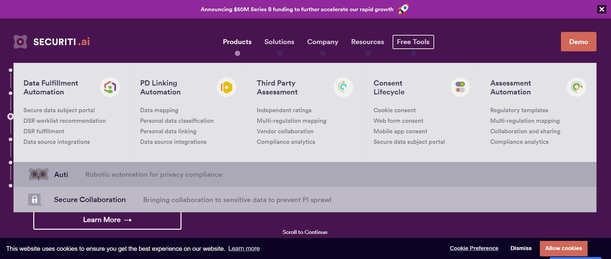Click the Demo button

[579, 41]
